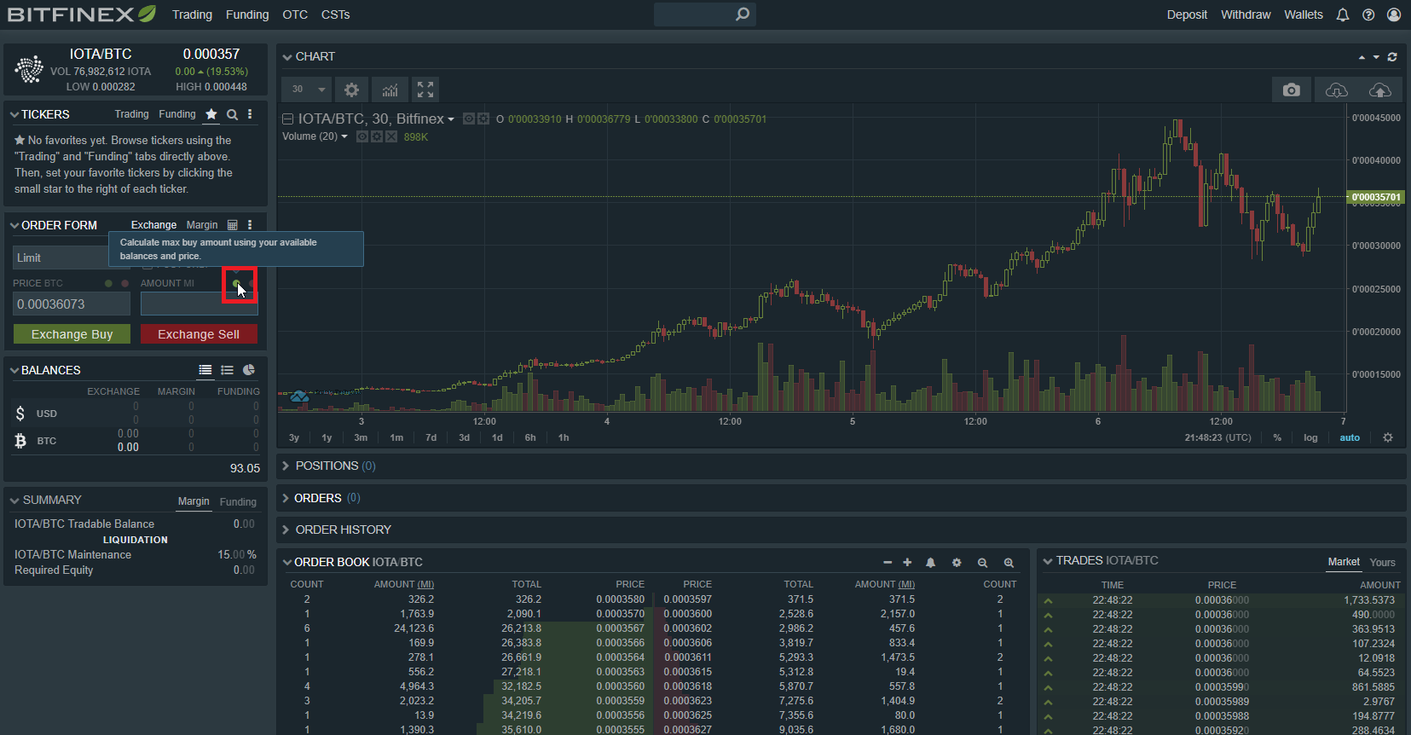Click the Exchange Sell button
Viewport: 1411px width, 735px height.
pos(199,334)
